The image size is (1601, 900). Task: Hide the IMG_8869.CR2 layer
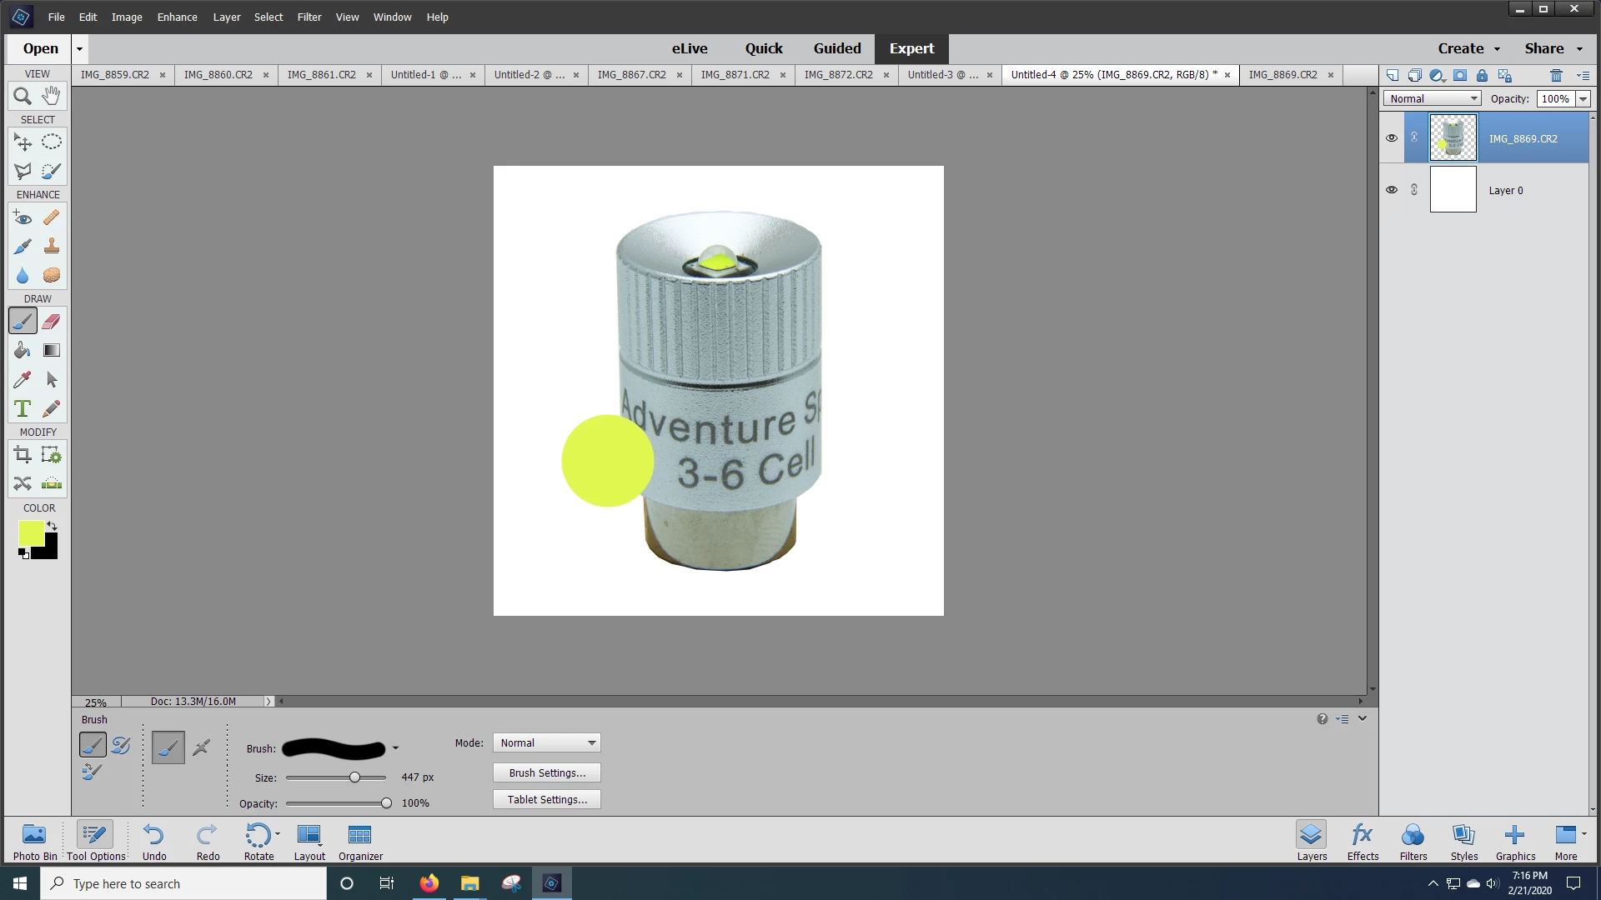coord(1391,138)
